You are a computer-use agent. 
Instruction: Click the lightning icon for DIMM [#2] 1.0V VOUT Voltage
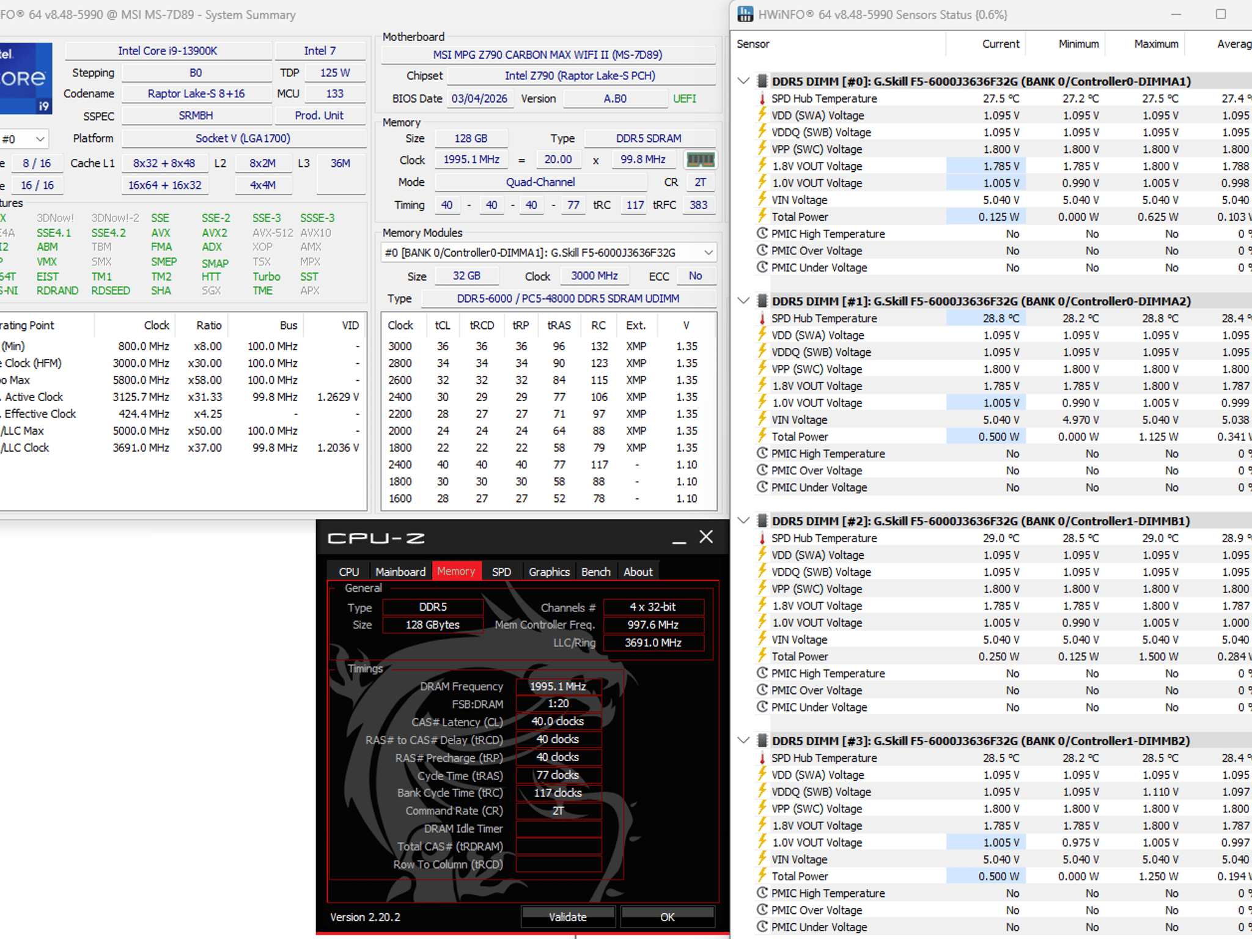coord(762,622)
